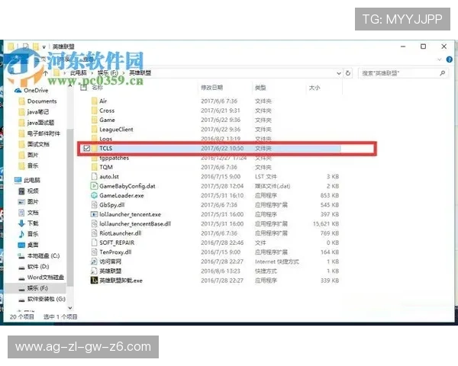The image size is (458, 366).
Task: Open java面试题 folder in sidebar
Action: pyautogui.click(x=37, y=123)
